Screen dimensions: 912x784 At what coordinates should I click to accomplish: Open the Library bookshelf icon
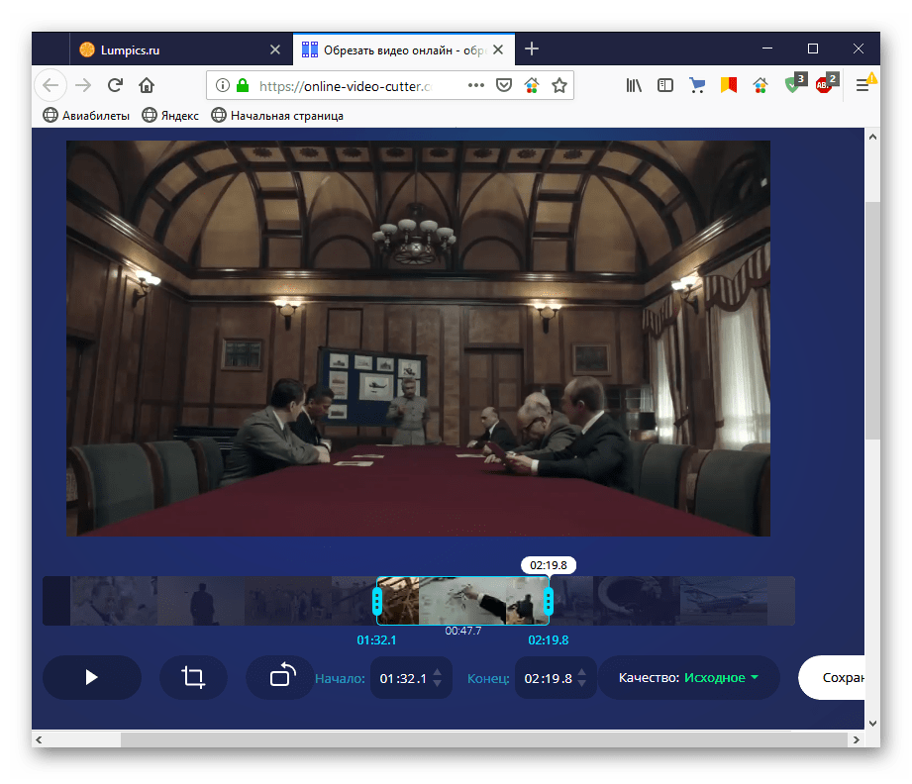[634, 85]
